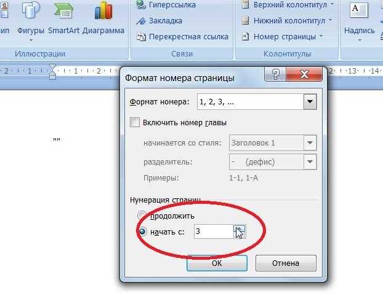Enable Включить номер главы checkbox
This screenshot has width=383, height=307.
point(135,122)
